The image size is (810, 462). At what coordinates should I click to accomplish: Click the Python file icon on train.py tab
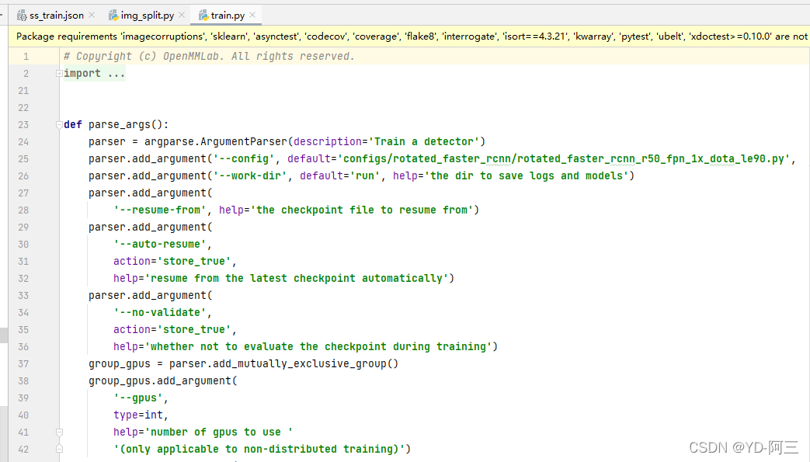[x=203, y=16]
